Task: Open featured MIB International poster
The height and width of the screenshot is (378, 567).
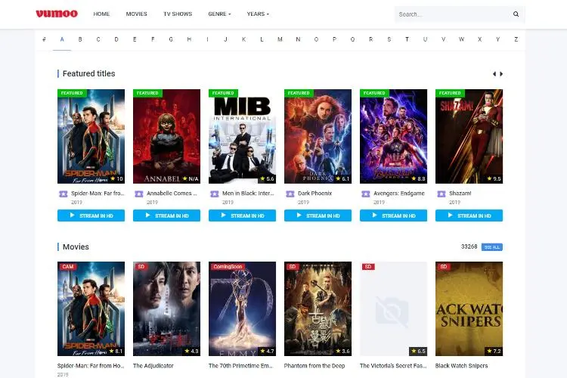Action: pyautogui.click(x=242, y=136)
